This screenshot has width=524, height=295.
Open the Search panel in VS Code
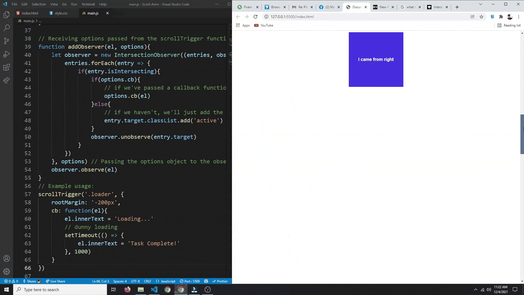click(7, 28)
